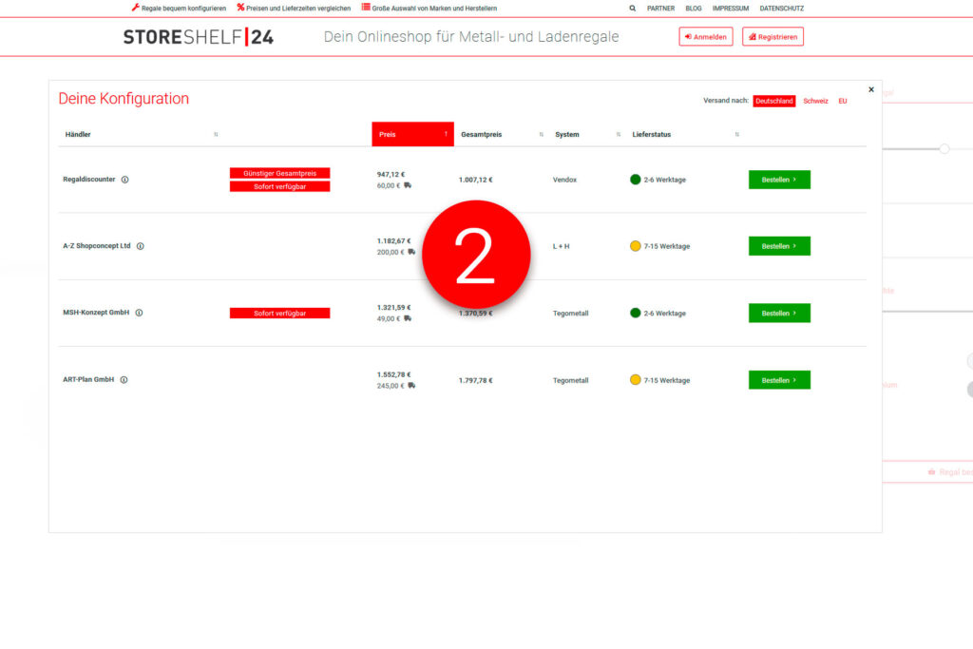Click shipping truck icon next to 60,00 €
Viewport: 973px width, 649px height.
coord(408,185)
